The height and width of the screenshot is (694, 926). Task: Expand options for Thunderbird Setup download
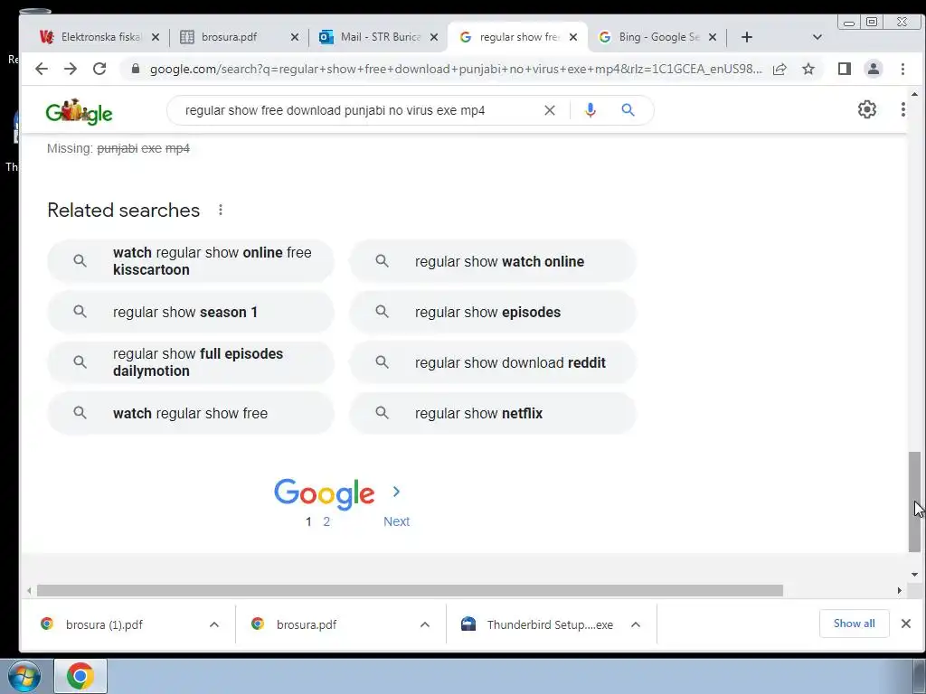click(x=636, y=624)
